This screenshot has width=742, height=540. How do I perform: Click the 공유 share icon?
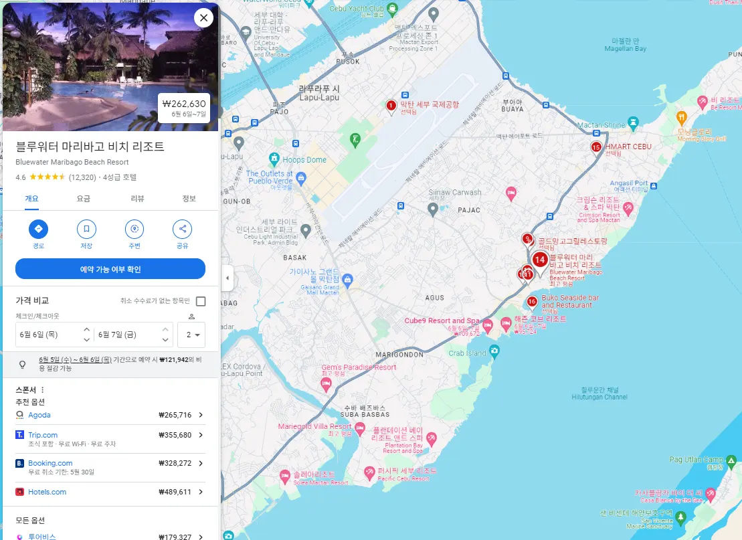pos(182,229)
